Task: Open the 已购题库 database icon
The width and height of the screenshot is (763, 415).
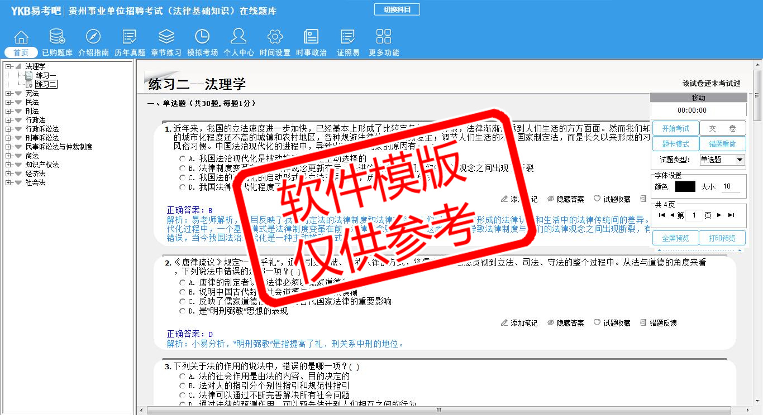Action: coord(57,37)
